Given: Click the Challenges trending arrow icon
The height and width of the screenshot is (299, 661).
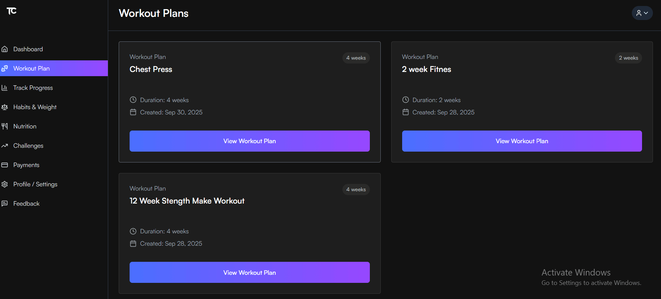Looking at the screenshot, I should [x=5, y=145].
